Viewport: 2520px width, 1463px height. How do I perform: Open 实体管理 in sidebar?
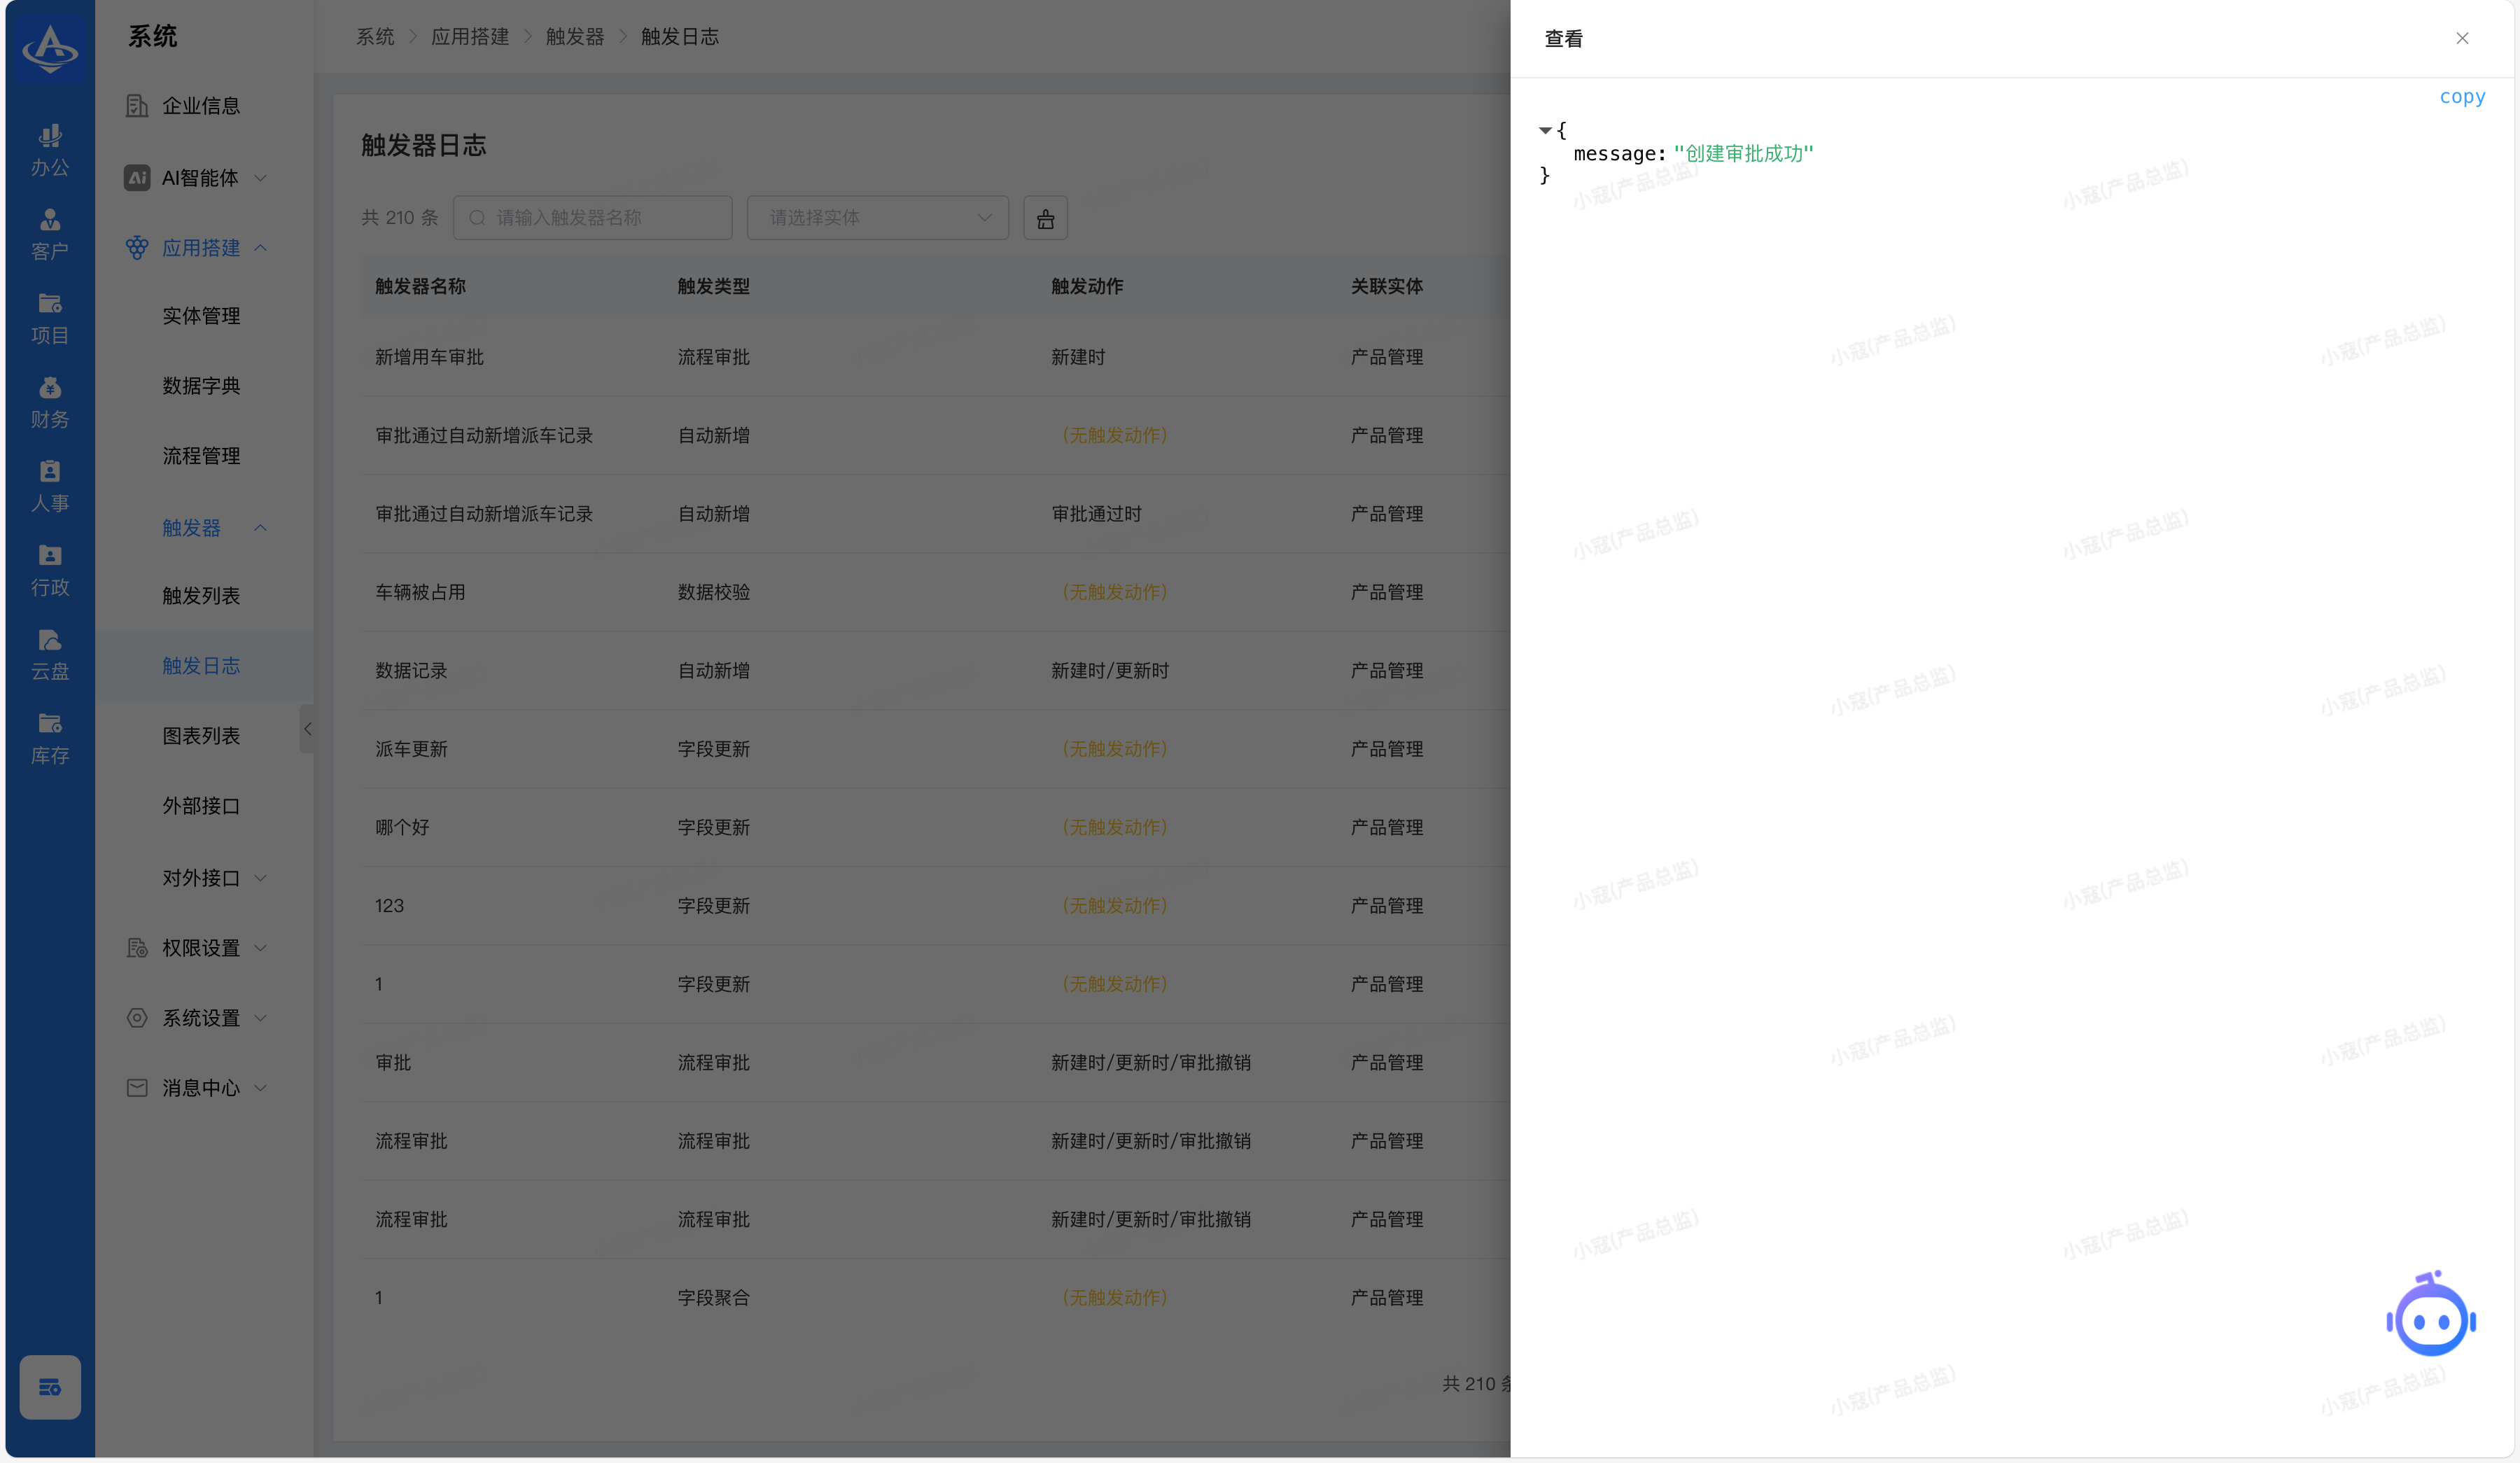(201, 316)
